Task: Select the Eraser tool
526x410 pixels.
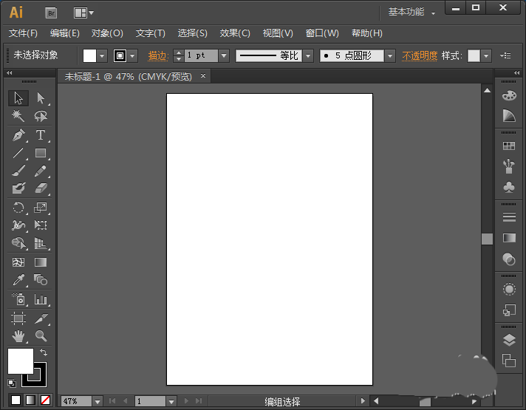Action: (41, 188)
